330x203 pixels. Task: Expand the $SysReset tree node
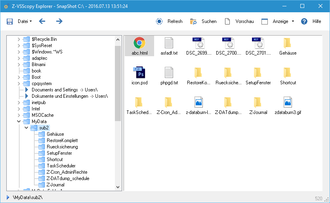click(x=19, y=46)
